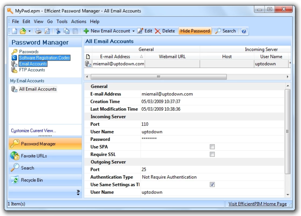Viewport: 301px width, 216px height.
Task: Click the details pane scroll down arrow
Action: 288,195
